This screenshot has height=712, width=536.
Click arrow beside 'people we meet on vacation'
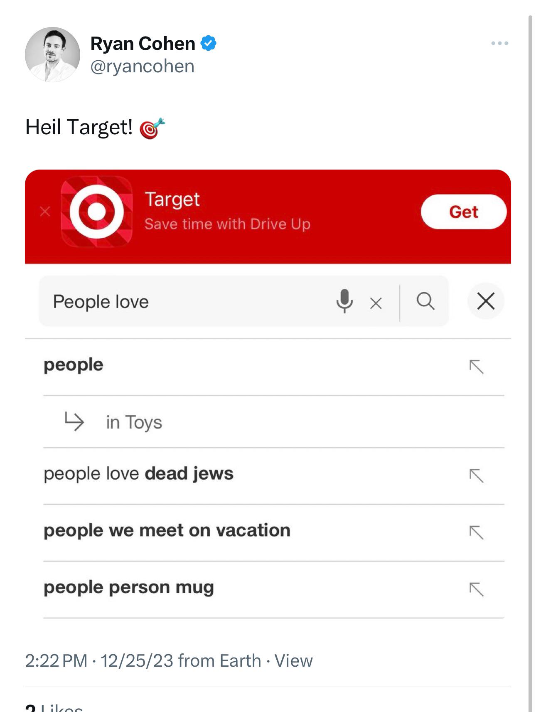[476, 532]
